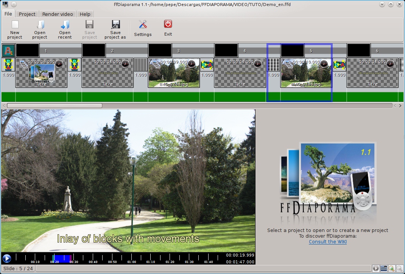Viewport: 405px width, 274px height.
Task: Click the 1.000 transition duration before slide 5
Action: [x=273, y=75]
